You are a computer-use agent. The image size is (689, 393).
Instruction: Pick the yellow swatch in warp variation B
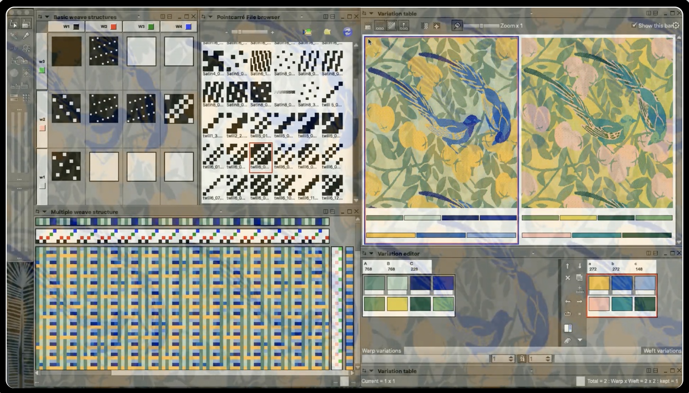click(397, 304)
